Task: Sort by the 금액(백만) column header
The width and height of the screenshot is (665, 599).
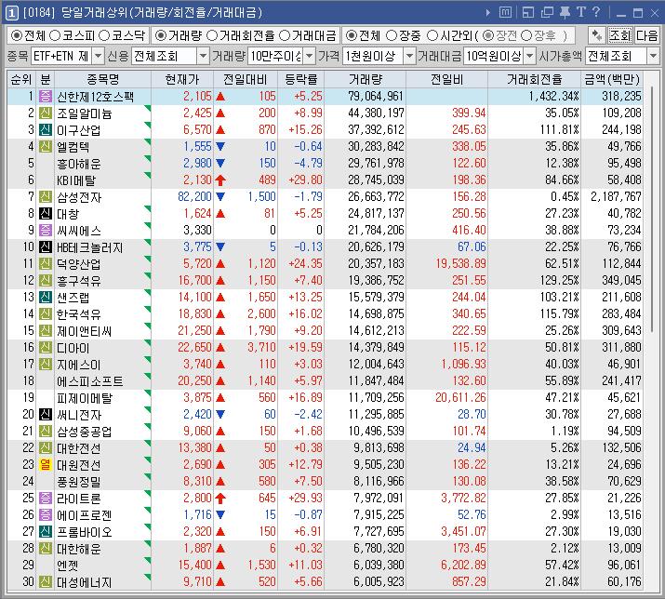Action: pyautogui.click(x=612, y=79)
